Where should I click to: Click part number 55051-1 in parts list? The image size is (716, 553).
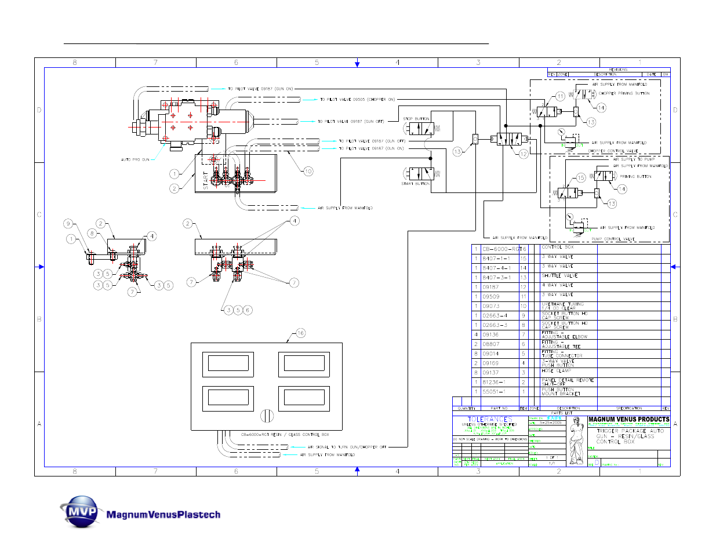(494, 392)
